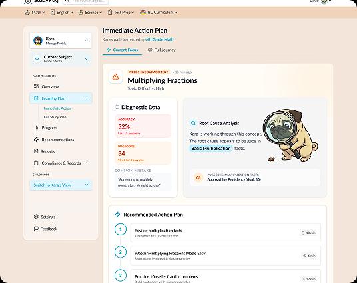This screenshot has height=283, width=357.
Task: Select Immediate Action in sidebar
Action: [57, 108]
